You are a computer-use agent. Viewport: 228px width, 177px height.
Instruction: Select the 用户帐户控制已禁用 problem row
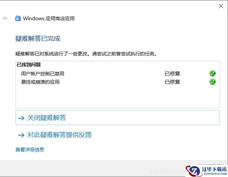118,73
